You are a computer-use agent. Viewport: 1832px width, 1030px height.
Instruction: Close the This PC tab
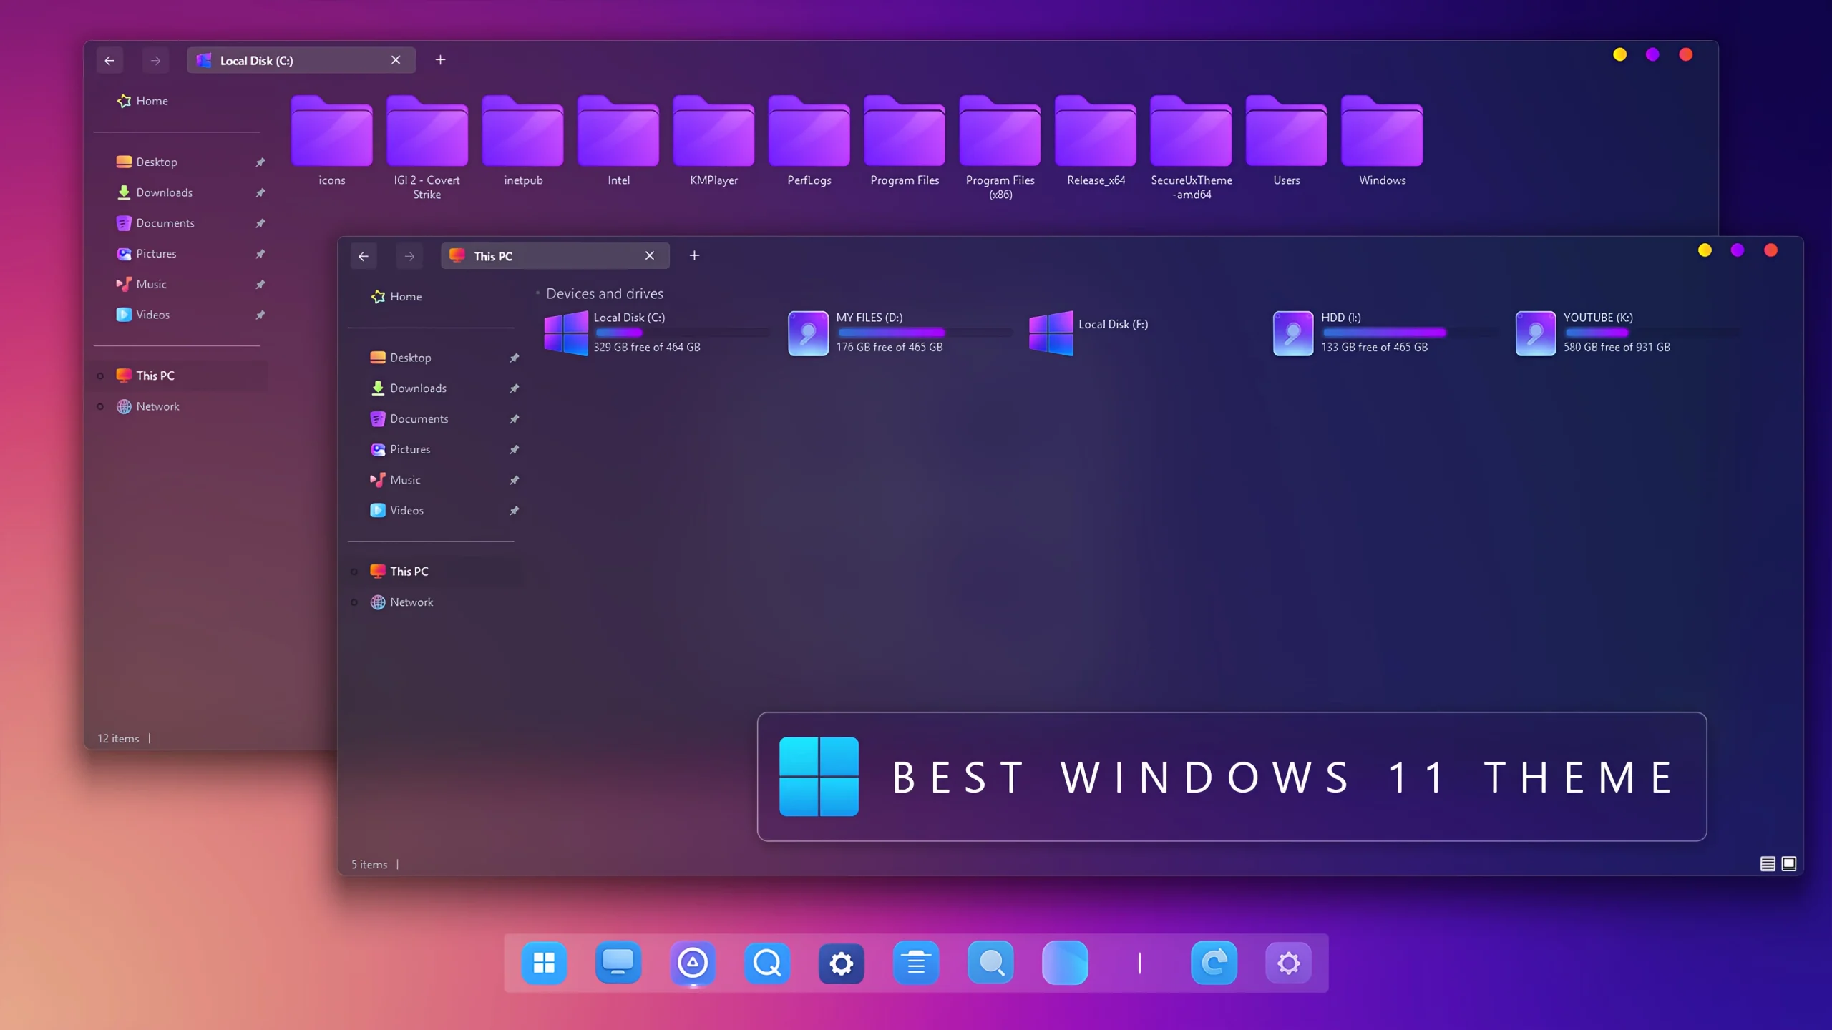tap(650, 255)
